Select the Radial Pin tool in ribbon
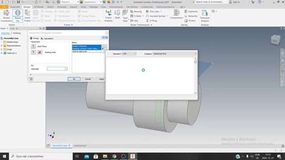This screenshot has height=160, width=285. (x=18, y=16)
